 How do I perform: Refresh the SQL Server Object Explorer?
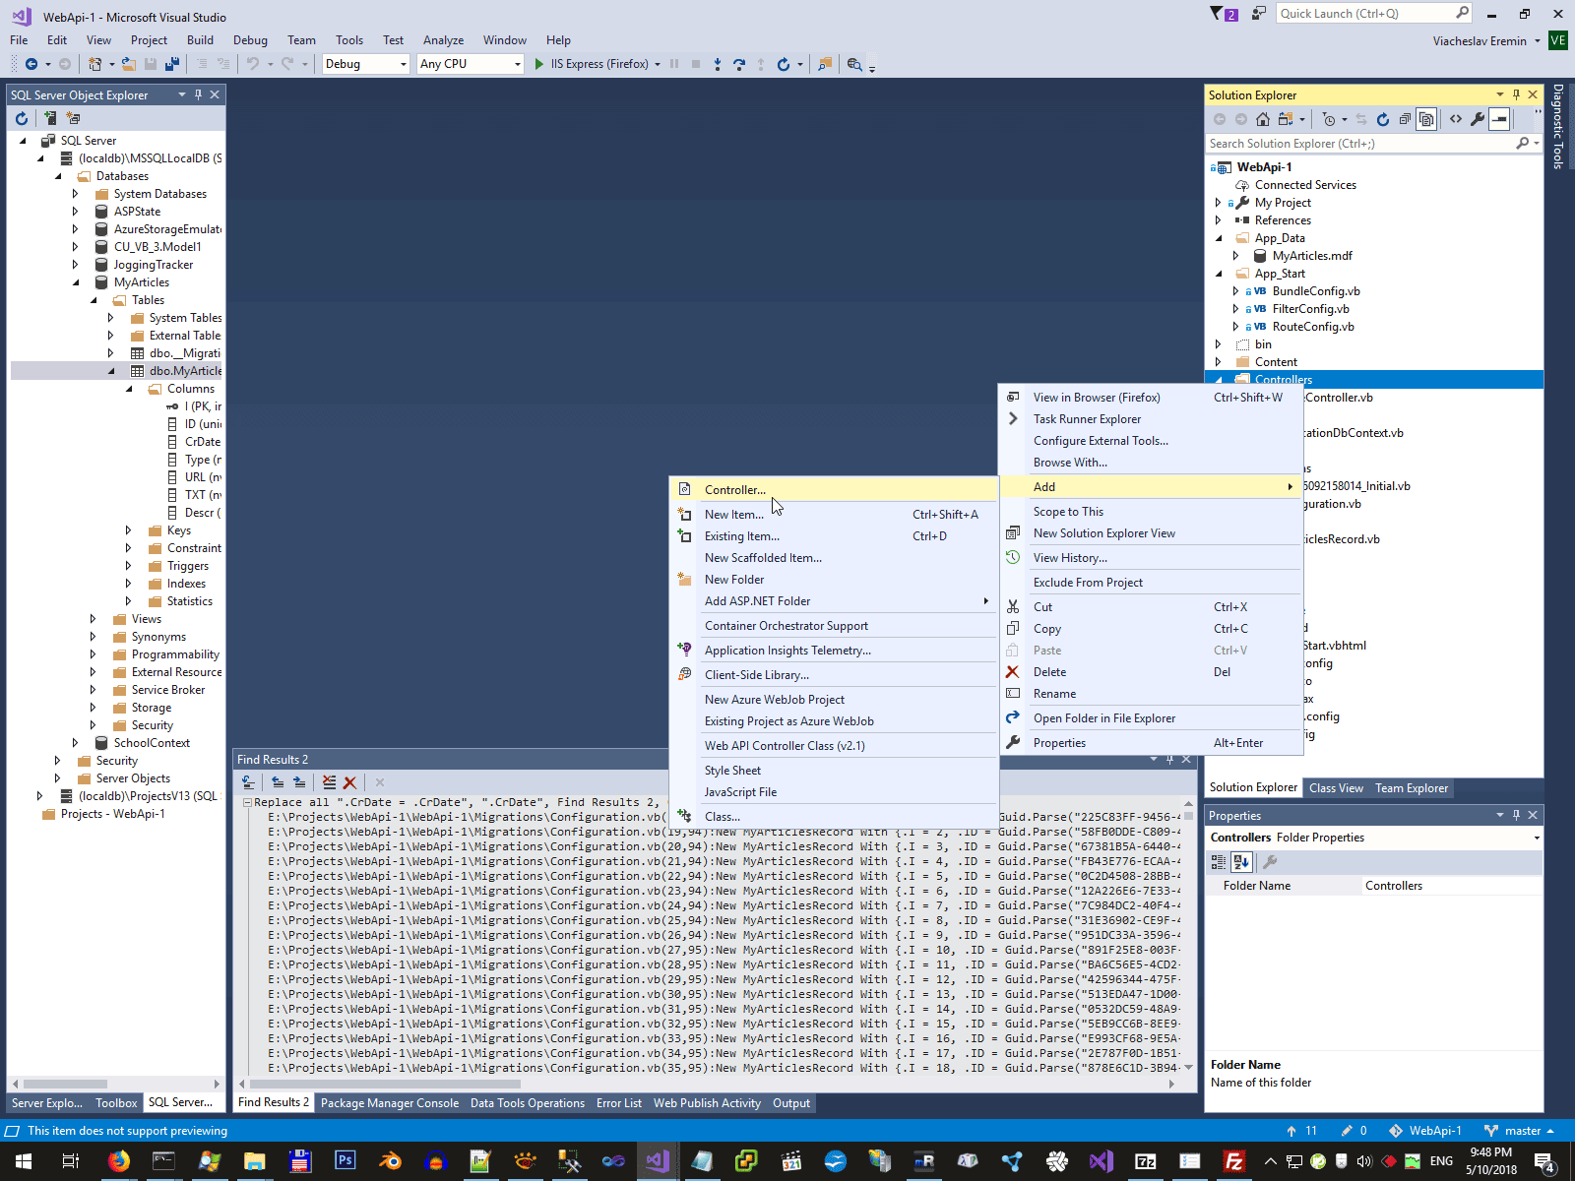point(22,118)
